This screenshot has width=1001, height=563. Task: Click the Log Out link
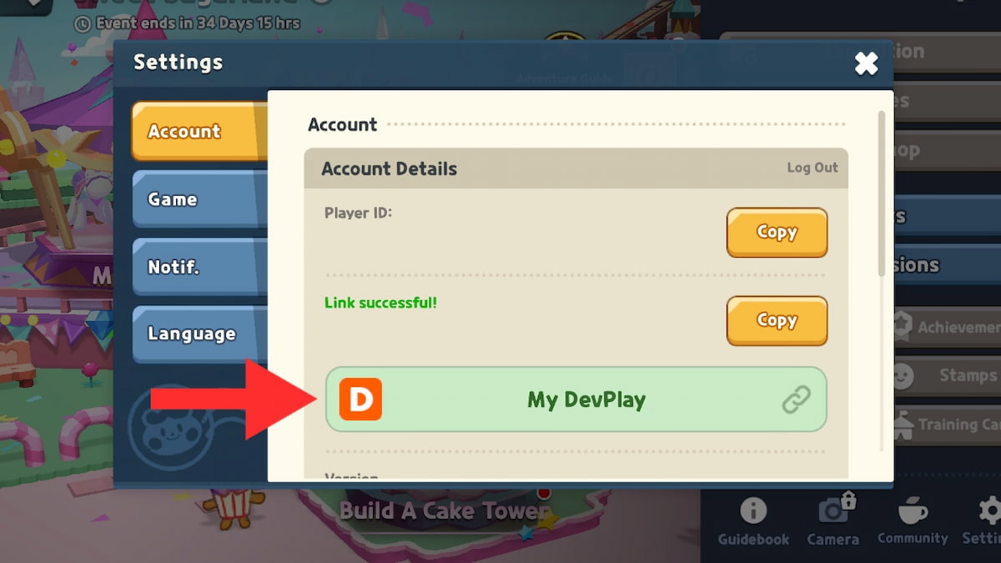coord(812,168)
